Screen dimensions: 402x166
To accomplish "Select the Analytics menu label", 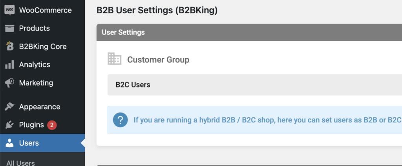I will (x=35, y=65).
